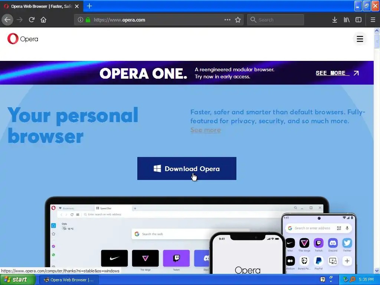
Task: Close the Opera Web Browser tab
Action: click(77, 6)
